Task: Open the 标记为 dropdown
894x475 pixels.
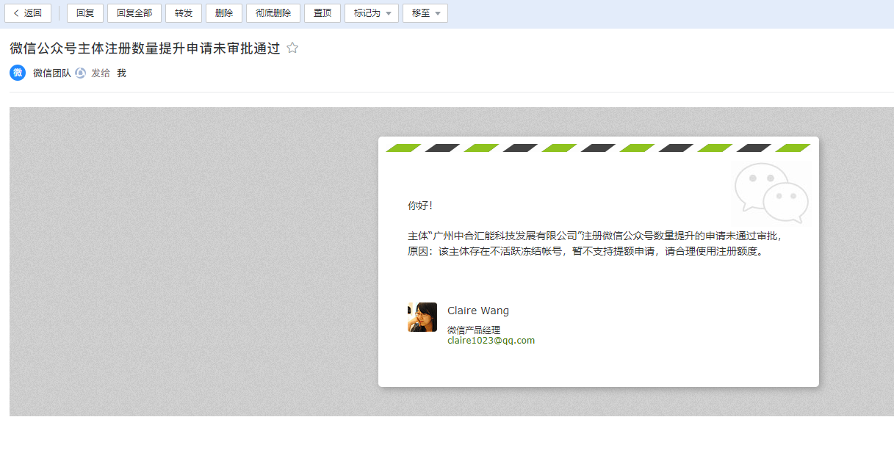Action: (x=372, y=13)
